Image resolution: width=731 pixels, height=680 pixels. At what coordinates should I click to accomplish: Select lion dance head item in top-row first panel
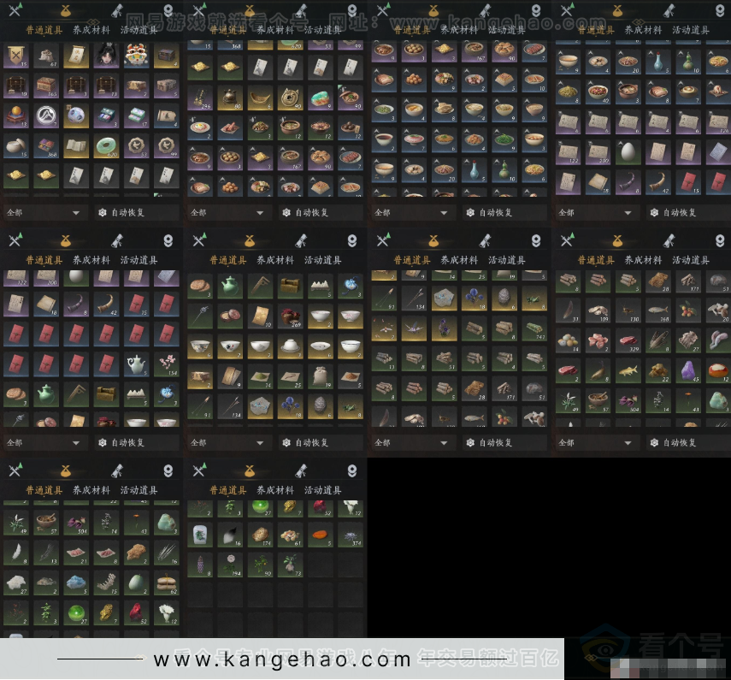click(x=137, y=56)
